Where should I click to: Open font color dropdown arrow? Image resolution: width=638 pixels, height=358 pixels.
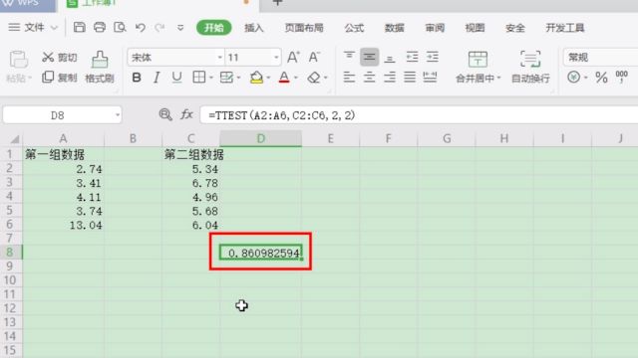click(296, 78)
